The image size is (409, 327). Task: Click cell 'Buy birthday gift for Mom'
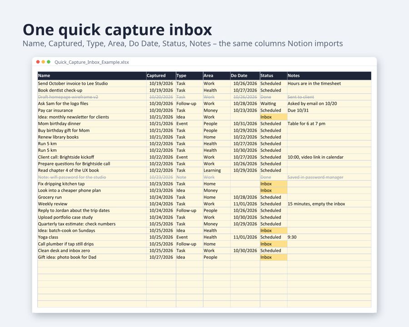click(x=92, y=130)
